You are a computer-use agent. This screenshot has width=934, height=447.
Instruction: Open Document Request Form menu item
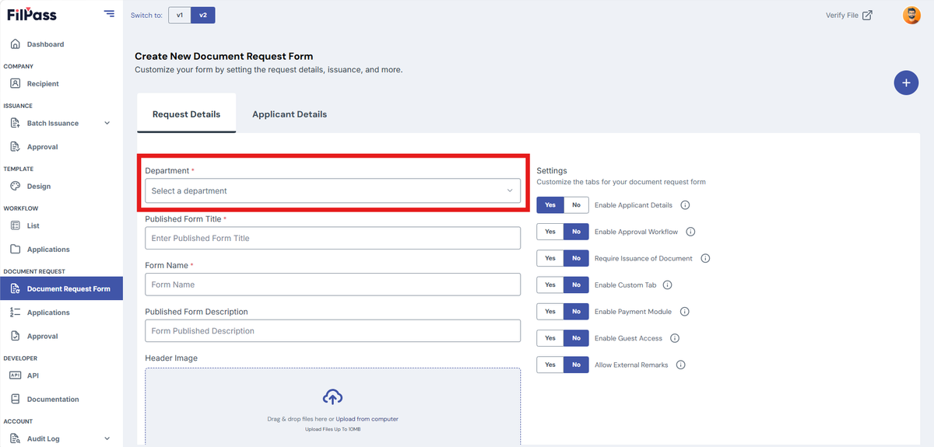click(61, 288)
